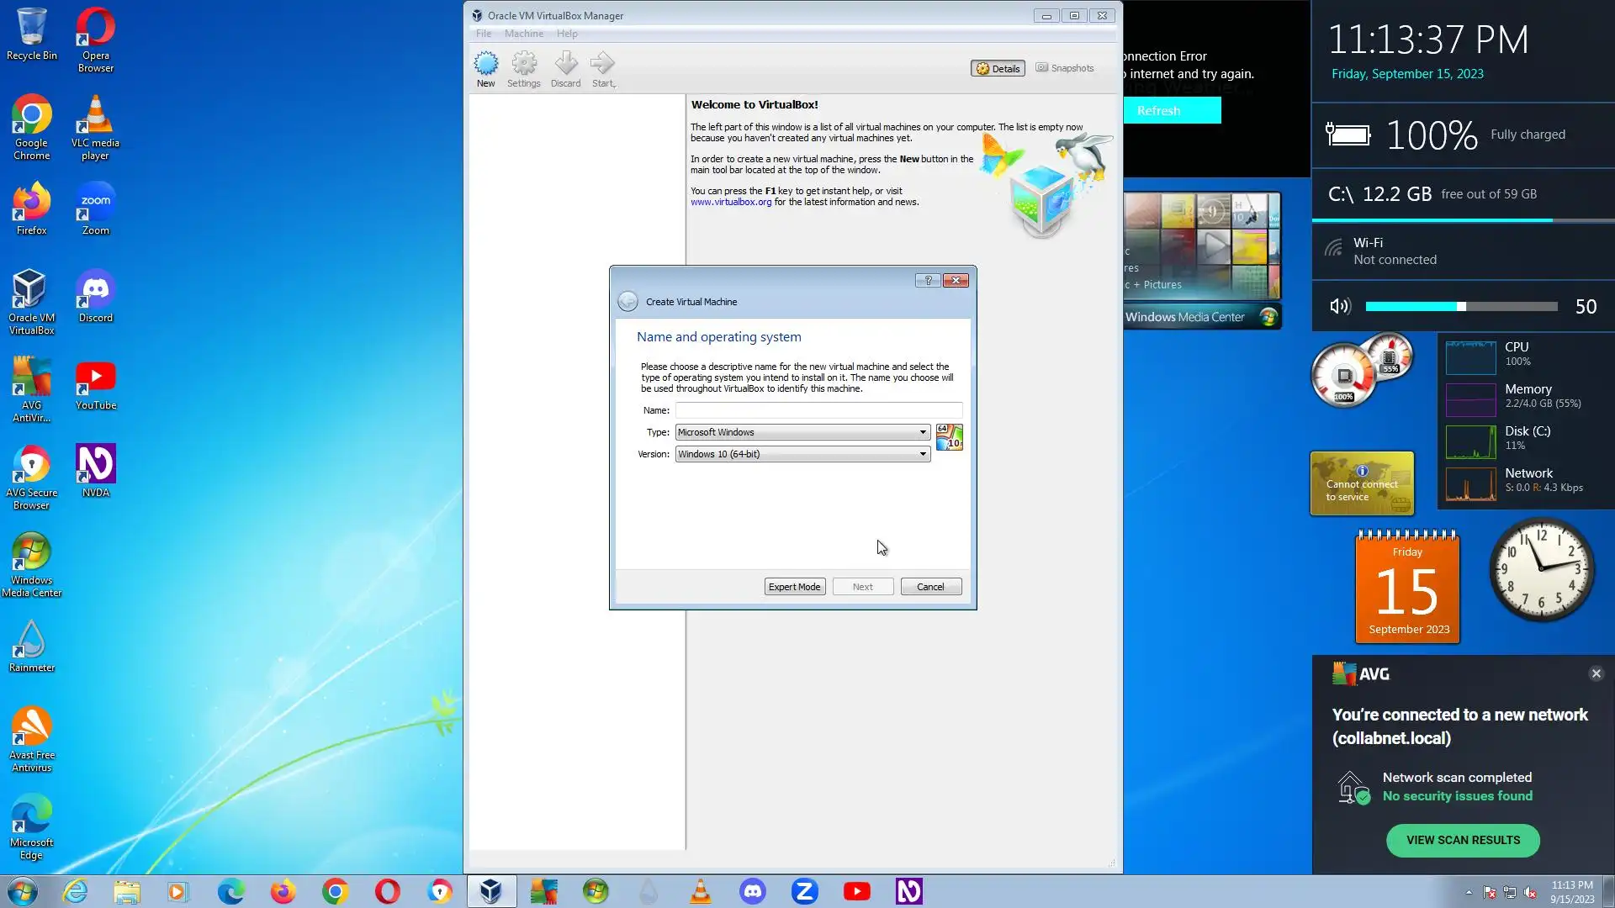Open the www.virtualbox.org link
Screen dimensions: 1615x908
[730, 202]
